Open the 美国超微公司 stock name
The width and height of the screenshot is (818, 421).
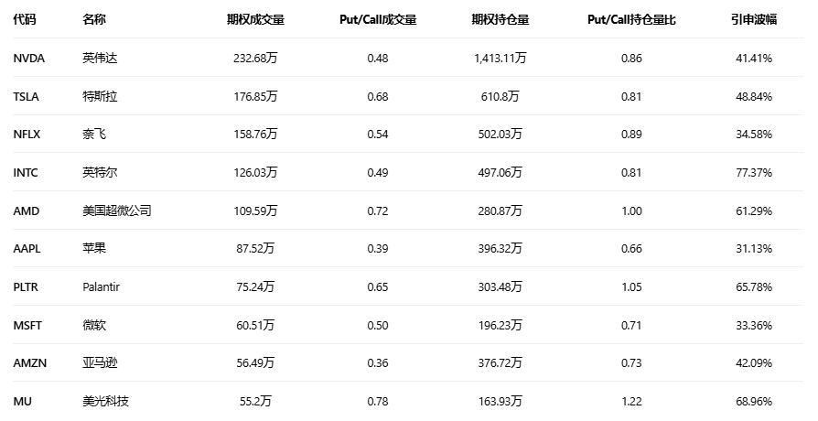coord(116,210)
